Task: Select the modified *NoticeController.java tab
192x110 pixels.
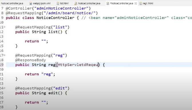Action: (122, 3)
